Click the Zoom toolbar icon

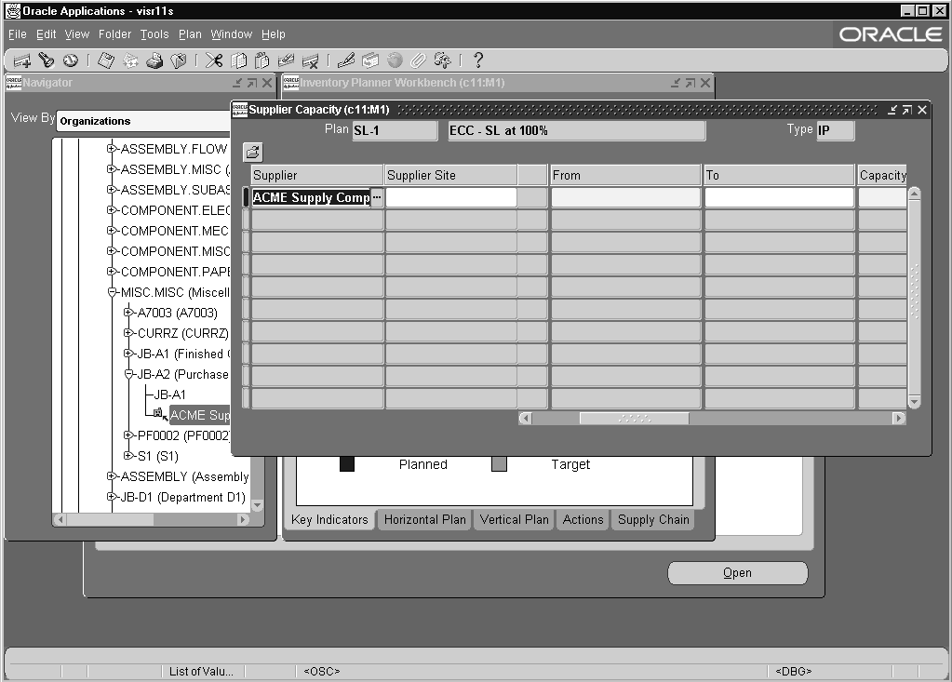370,60
